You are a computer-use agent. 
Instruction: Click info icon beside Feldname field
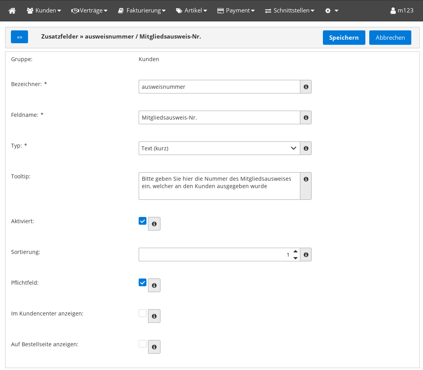pos(306,118)
